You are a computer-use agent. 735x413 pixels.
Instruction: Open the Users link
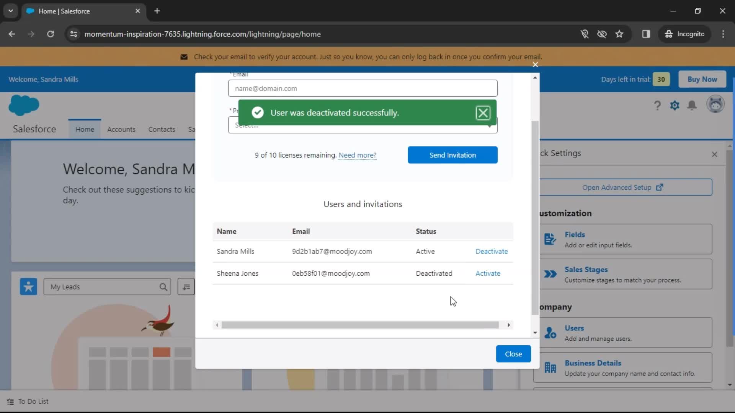point(574,328)
